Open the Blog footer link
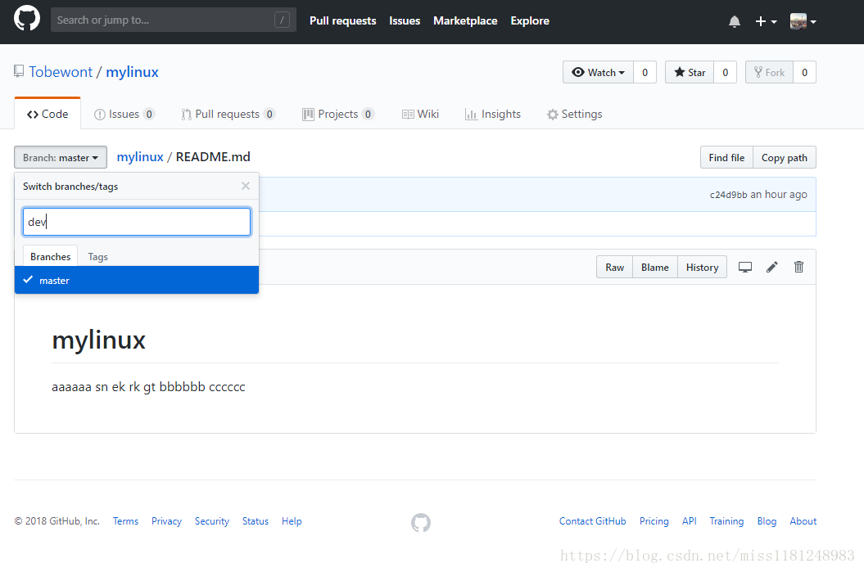 [x=767, y=520]
